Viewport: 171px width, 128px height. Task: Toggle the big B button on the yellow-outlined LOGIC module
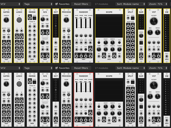click(x=19, y=20)
